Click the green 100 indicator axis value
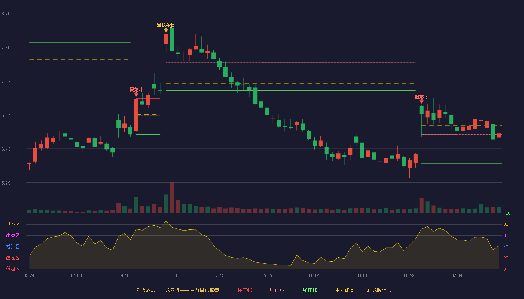The image size is (524, 299). pyautogui.click(x=507, y=213)
